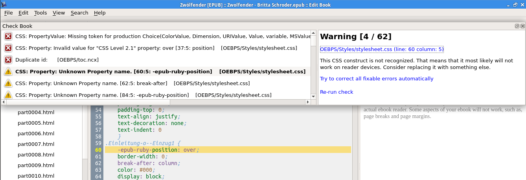Click warning icon for break-after property entry
Image resolution: width=526 pixels, height=180 pixels.
8,83
